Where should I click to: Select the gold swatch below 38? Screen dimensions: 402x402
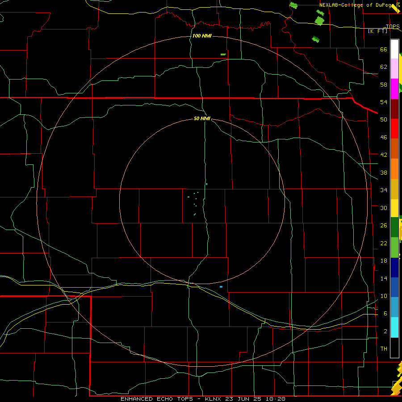394,189
